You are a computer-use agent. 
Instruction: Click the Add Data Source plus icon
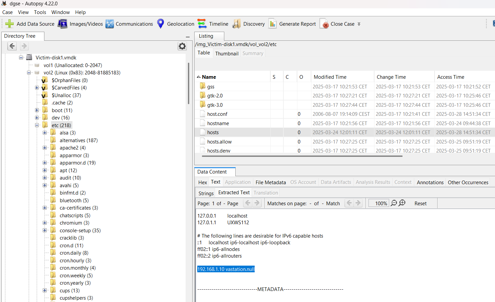point(10,24)
